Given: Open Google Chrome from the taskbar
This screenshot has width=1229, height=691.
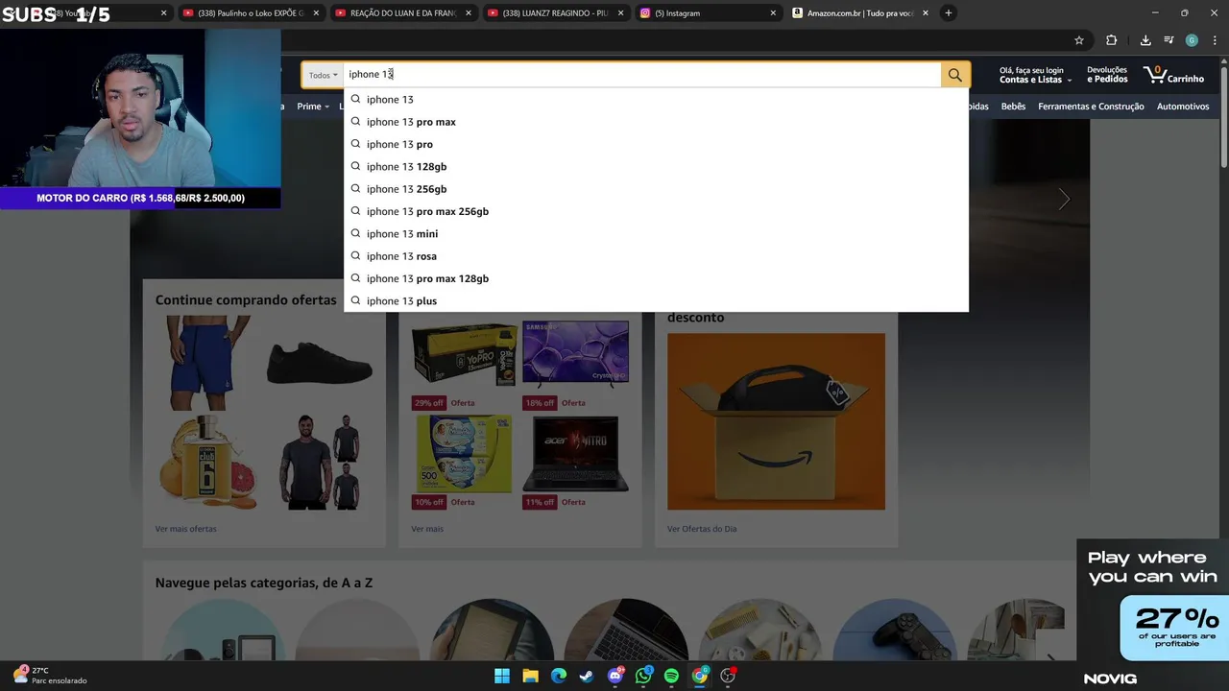Looking at the screenshot, I should point(700,676).
